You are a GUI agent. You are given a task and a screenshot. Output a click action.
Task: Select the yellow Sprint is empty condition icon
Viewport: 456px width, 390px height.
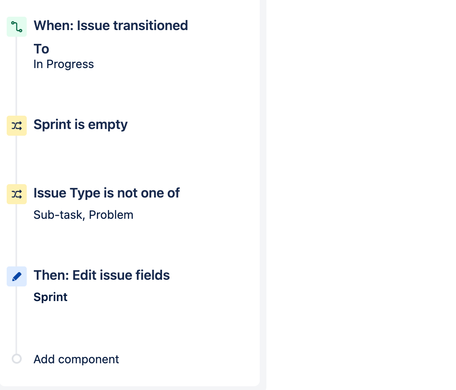pos(17,126)
